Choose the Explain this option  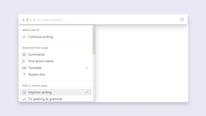(x=37, y=74)
